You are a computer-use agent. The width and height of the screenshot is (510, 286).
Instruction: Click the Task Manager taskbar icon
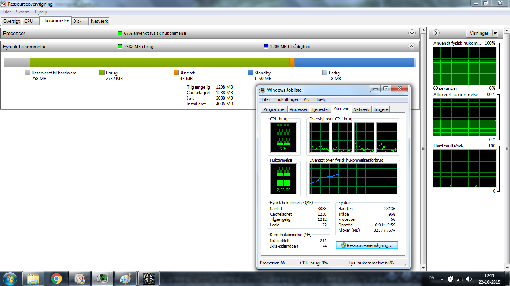[x=103, y=279]
